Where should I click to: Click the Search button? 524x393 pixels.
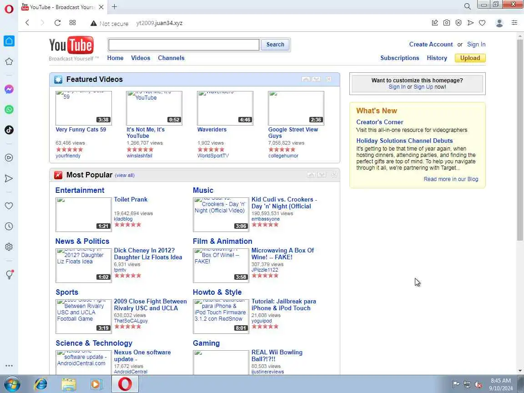coord(275,45)
